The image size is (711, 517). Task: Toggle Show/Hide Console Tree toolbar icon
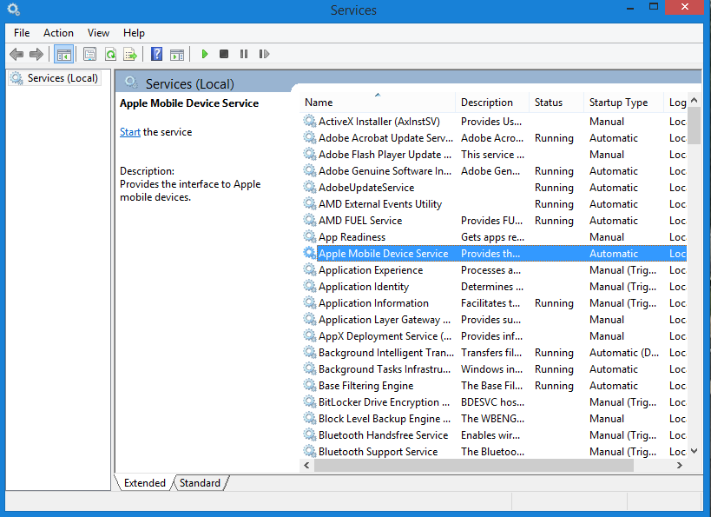[x=63, y=54]
